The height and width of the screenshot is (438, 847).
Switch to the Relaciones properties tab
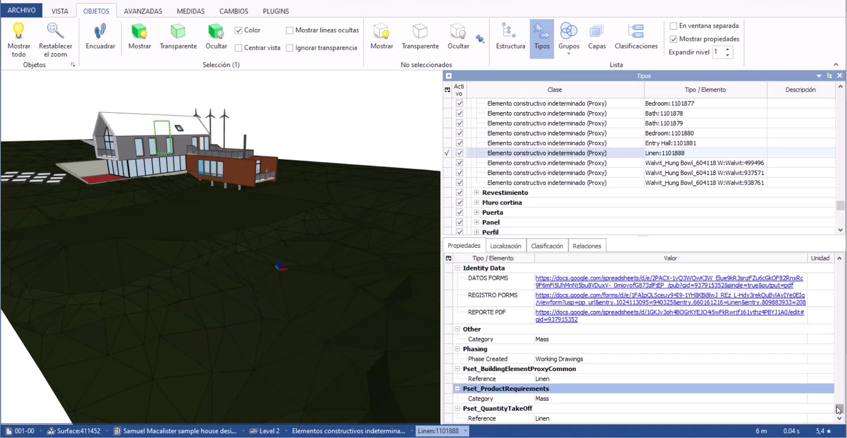point(587,246)
